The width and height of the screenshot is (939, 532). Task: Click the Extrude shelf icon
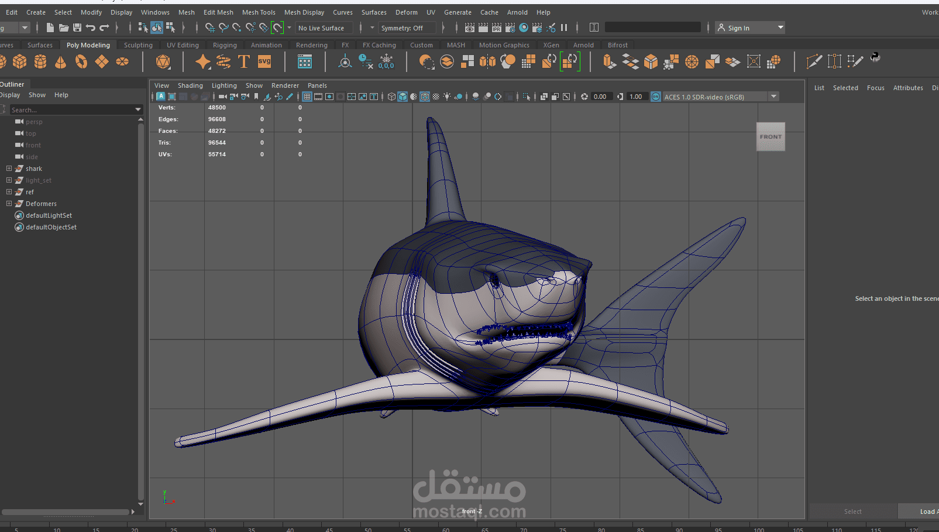(610, 61)
